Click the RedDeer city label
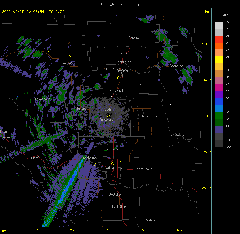 [123, 71]
